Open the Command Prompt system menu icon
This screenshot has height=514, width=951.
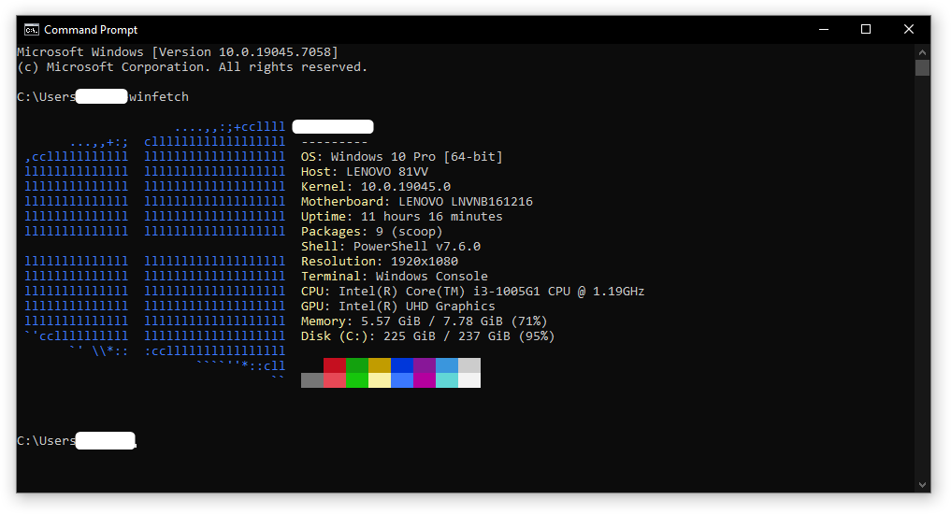[32, 30]
